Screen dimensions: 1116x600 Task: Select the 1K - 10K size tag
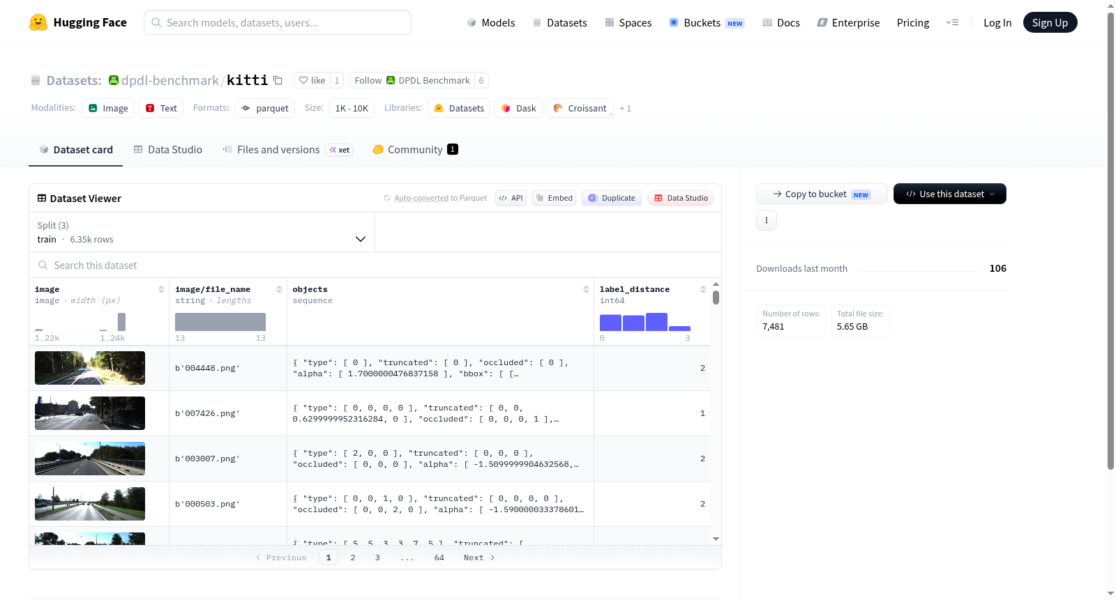pyautogui.click(x=352, y=108)
